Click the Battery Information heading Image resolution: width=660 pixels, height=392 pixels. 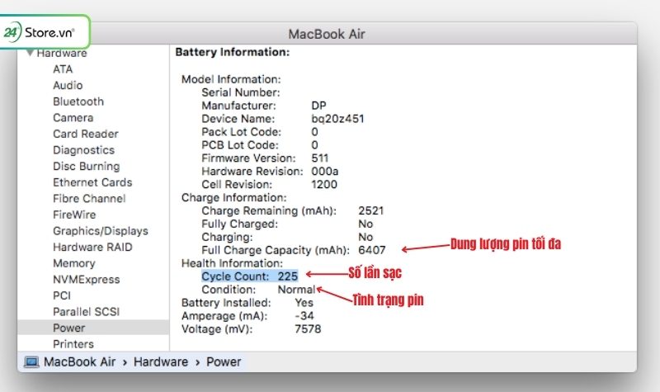[233, 52]
